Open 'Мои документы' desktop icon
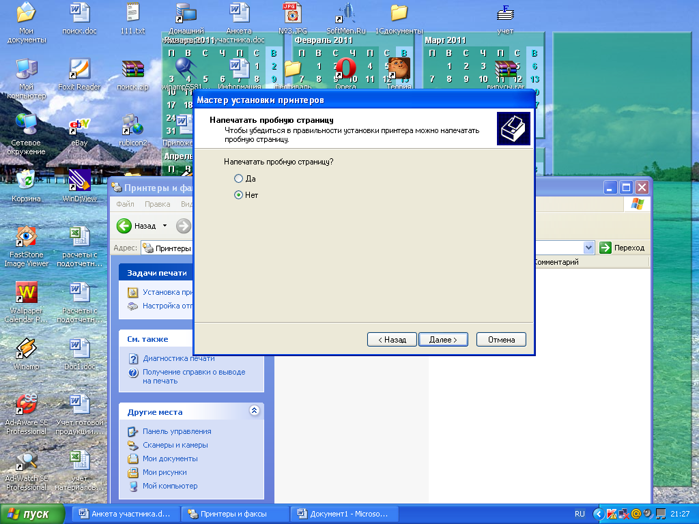Image resolution: width=699 pixels, height=524 pixels. coord(26,23)
